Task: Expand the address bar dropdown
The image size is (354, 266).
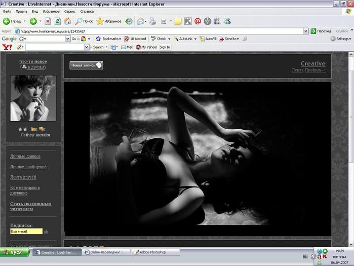Action: (306, 31)
